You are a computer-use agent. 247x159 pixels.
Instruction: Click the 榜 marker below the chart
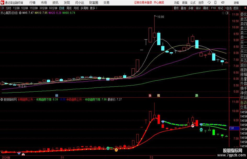158,95
